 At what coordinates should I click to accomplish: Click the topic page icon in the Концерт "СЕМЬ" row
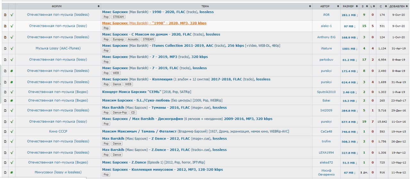click(5, 92)
